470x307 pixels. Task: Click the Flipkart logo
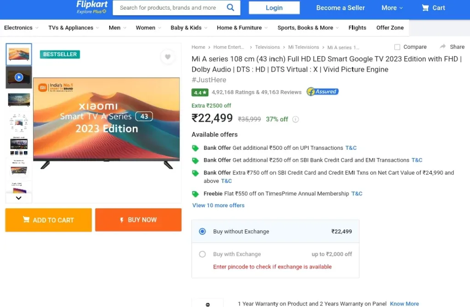92,7
